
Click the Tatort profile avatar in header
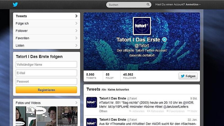(x=142, y=26)
